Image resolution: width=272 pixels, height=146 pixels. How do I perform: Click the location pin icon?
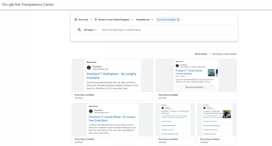96,20
